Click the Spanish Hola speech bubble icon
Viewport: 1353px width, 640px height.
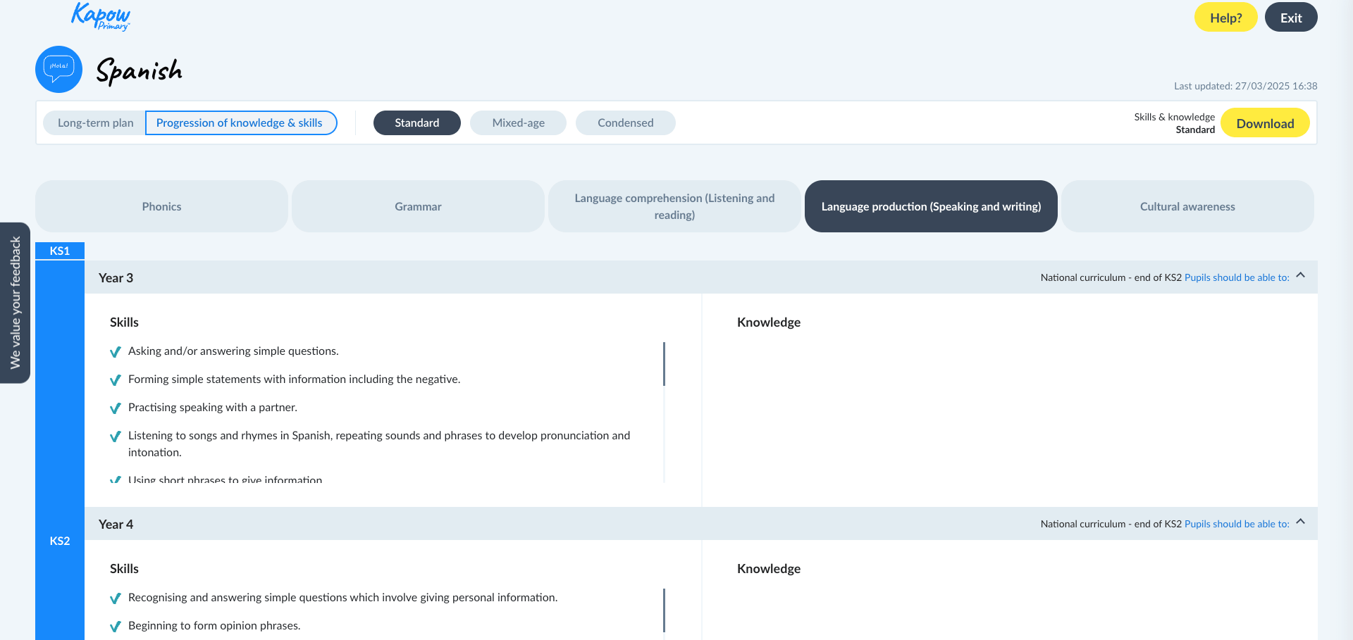[x=58, y=69]
